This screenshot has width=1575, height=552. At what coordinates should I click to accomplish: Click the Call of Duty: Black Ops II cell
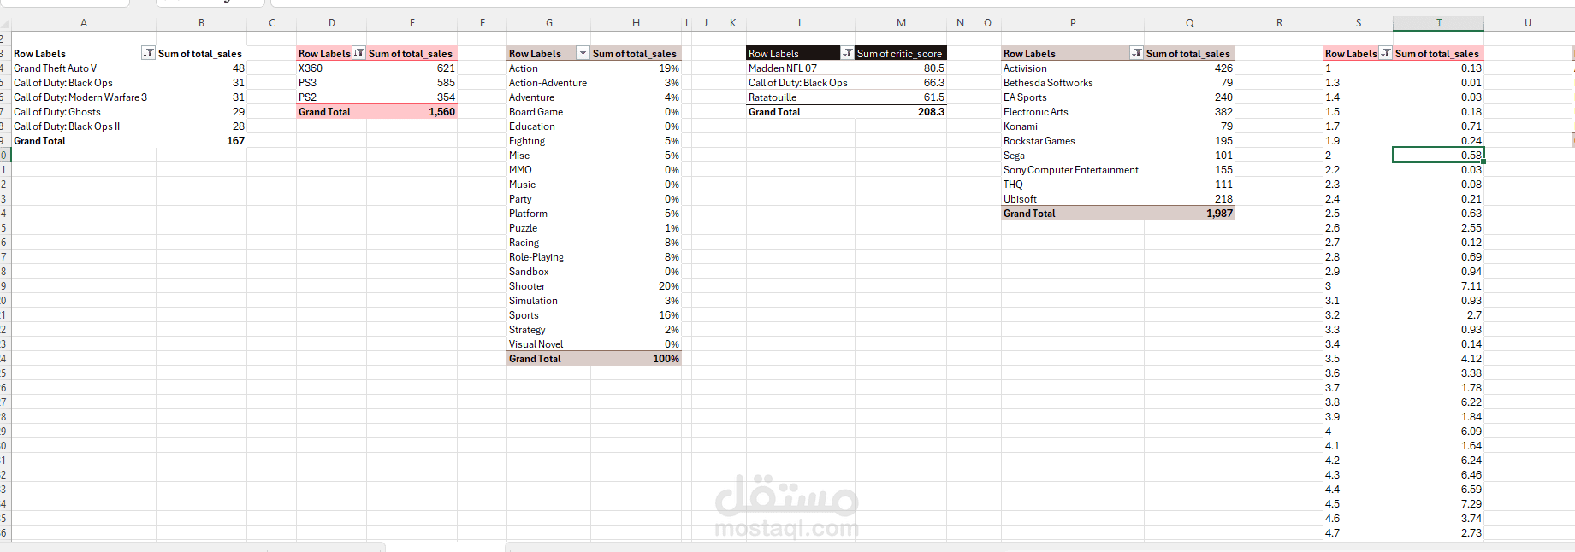[84, 126]
